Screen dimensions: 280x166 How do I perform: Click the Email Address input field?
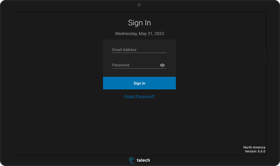(139, 50)
